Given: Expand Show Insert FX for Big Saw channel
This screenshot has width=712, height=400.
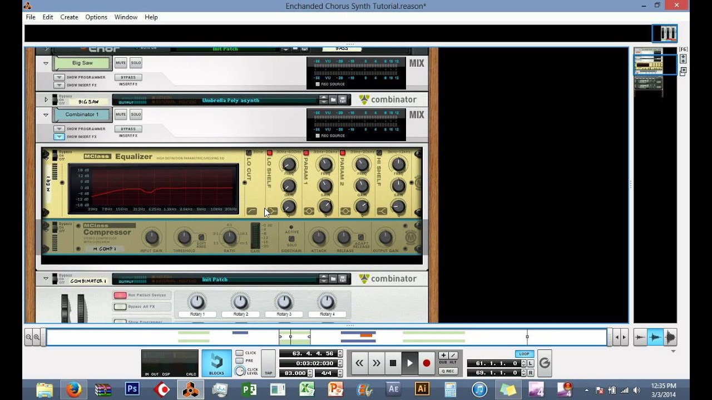Looking at the screenshot, I should [59, 85].
